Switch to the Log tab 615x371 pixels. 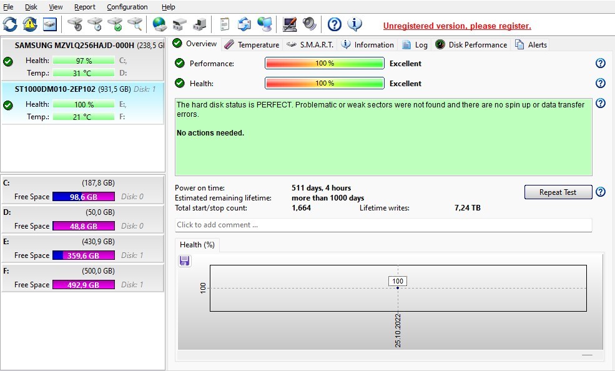(x=415, y=45)
